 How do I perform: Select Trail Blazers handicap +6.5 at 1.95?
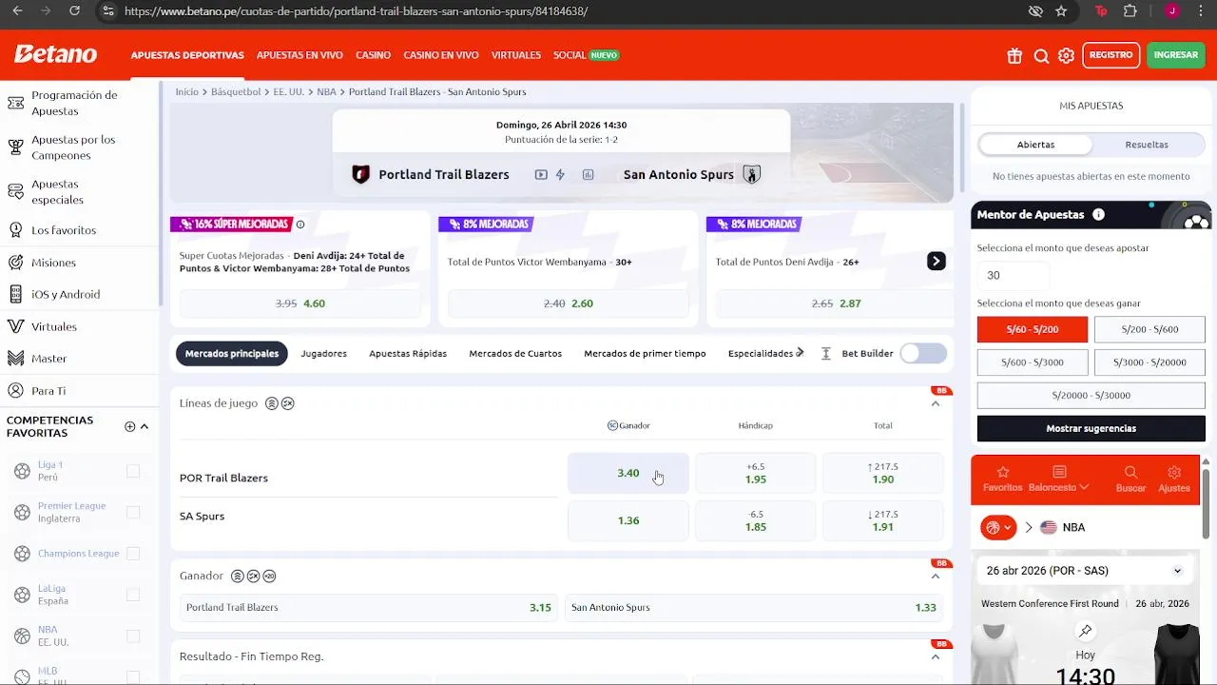(756, 473)
